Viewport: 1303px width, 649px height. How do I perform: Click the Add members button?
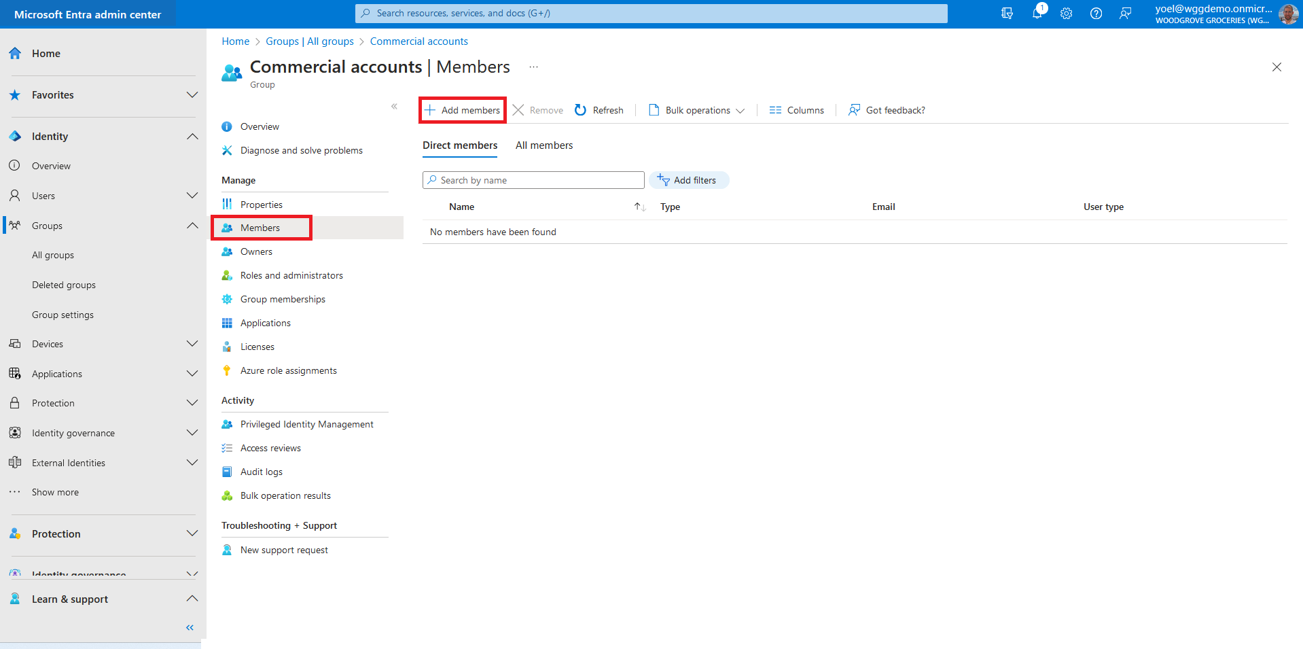coord(463,110)
